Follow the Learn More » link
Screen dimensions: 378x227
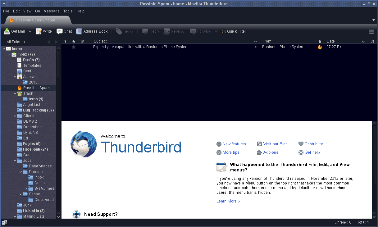pos(228,201)
